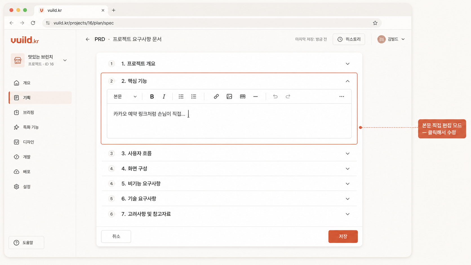Open more editor options (three dots)
This screenshot has width=471, height=265.
(342, 97)
